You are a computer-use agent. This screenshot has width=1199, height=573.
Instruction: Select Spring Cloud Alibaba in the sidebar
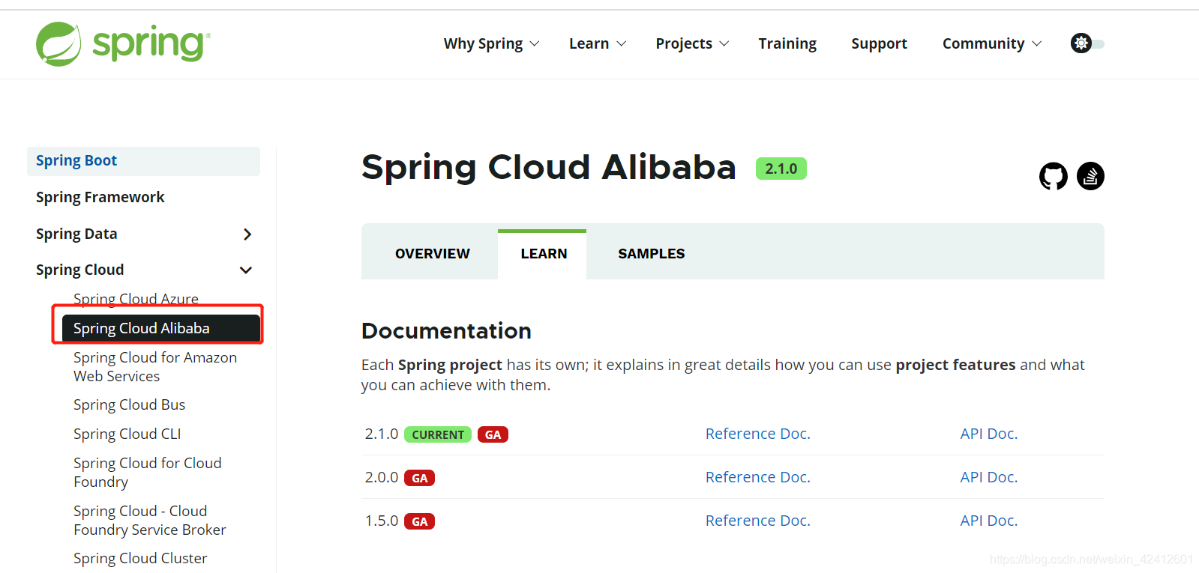(x=161, y=328)
